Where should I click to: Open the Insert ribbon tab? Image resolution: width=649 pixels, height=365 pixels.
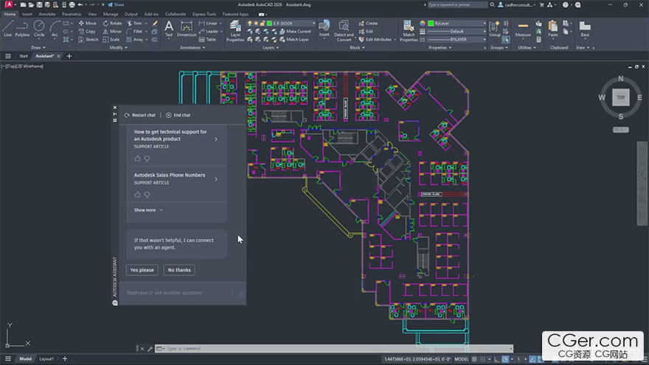[x=27, y=14]
